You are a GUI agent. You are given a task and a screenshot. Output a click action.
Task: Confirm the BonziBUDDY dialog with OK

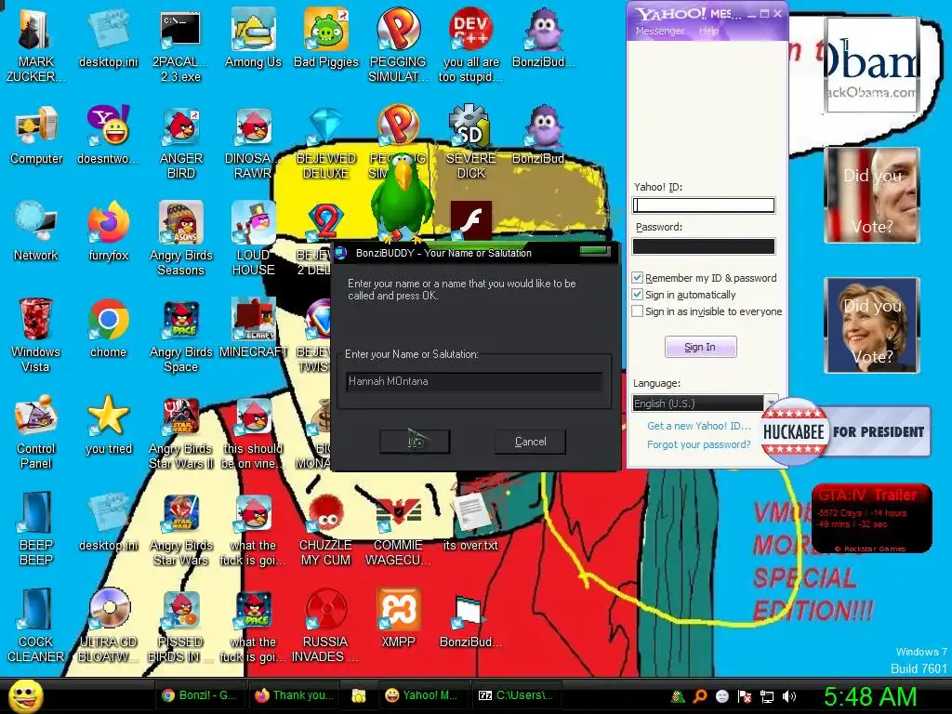(415, 442)
